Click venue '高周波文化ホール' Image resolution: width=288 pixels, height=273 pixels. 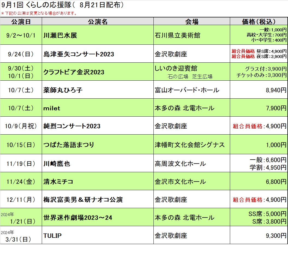(x=180, y=163)
